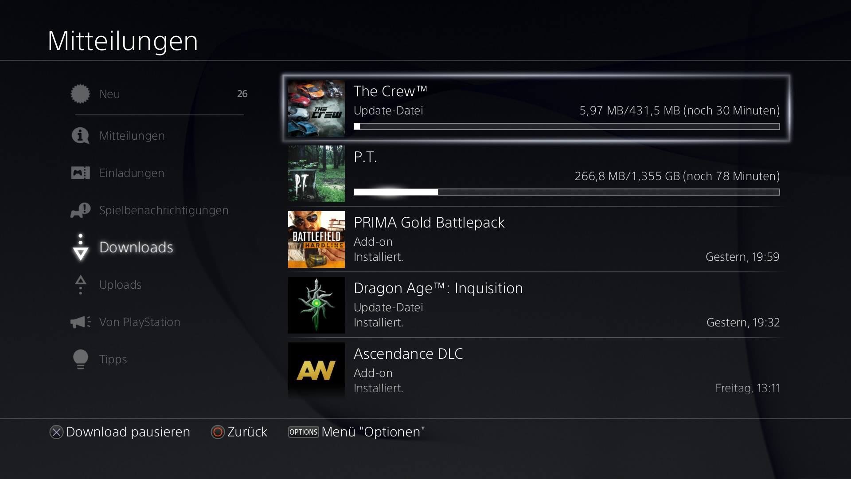Open the Dragon Age Inquisition update entry
This screenshot has height=479, width=851.
click(534, 305)
